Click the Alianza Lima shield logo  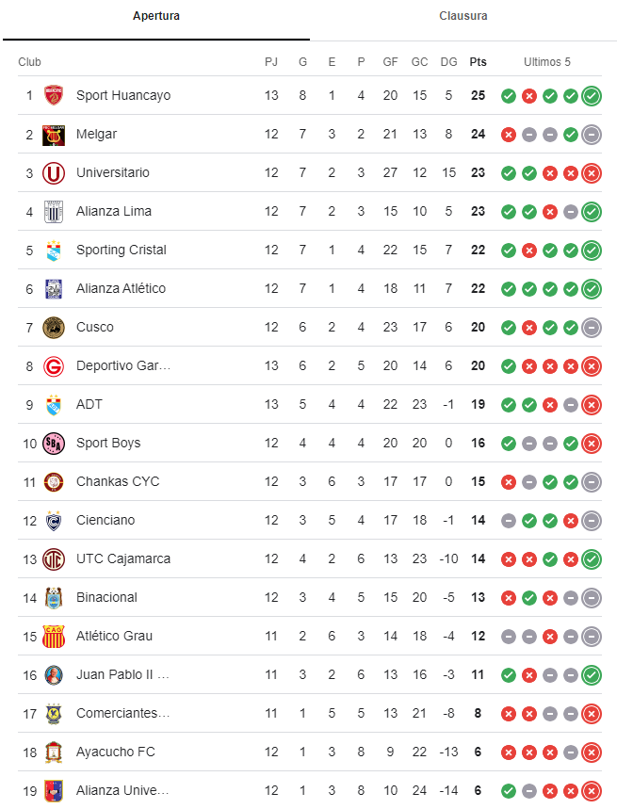click(x=54, y=212)
